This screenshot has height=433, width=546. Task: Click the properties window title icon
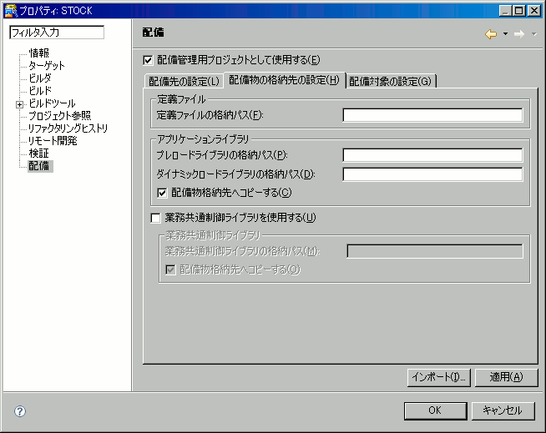point(11,11)
